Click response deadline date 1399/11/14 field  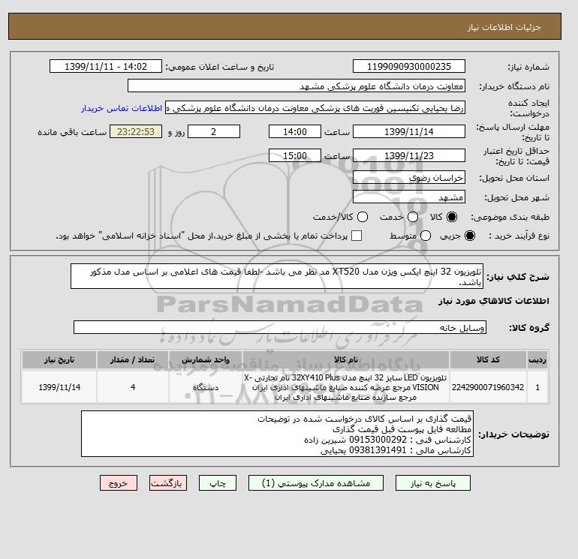click(409, 131)
